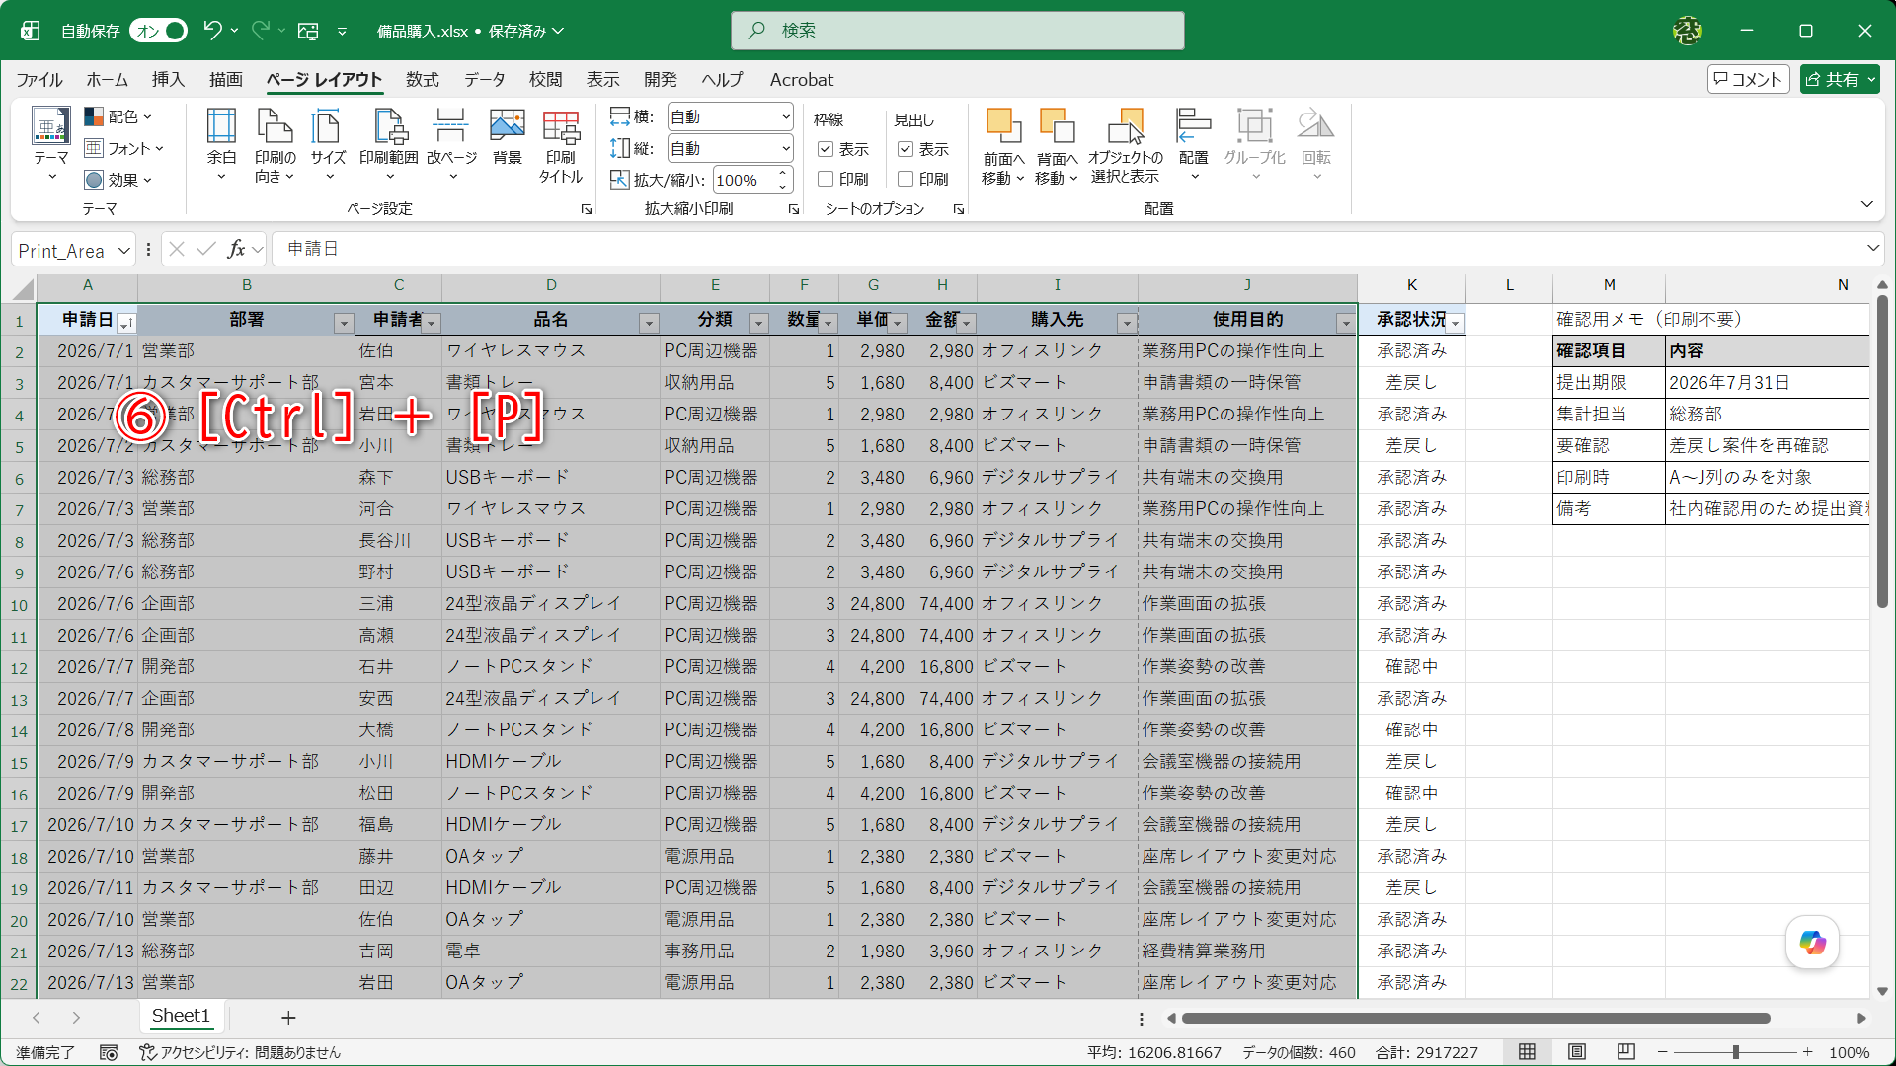Open Name Box dropdown arrow
The image size is (1896, 1066).
click(124, 251)
